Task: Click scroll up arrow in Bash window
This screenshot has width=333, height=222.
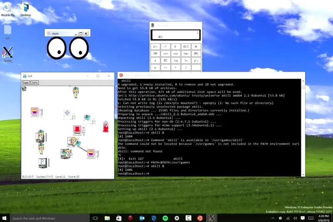Action: (x=303, y=81)
